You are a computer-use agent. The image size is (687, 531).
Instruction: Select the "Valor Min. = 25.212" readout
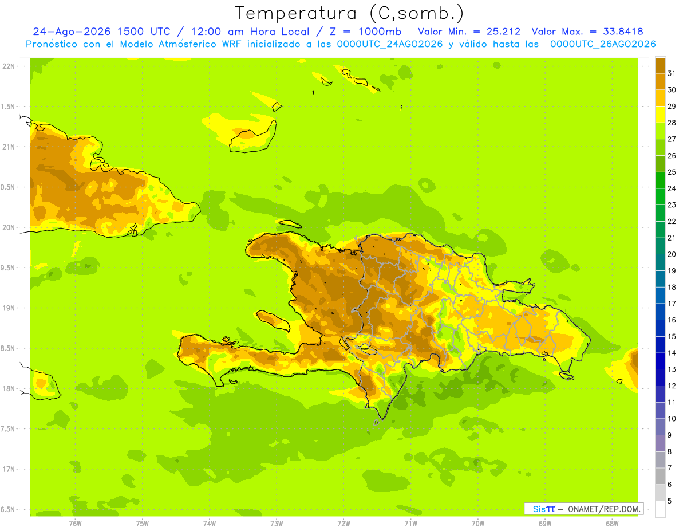coord(469,32)
